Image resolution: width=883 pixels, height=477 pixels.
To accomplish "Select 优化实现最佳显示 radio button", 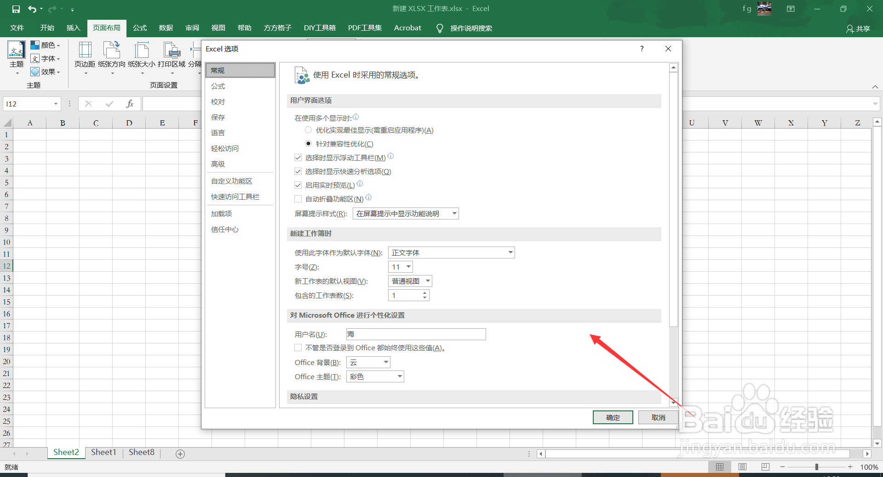I will click(309, 130).
